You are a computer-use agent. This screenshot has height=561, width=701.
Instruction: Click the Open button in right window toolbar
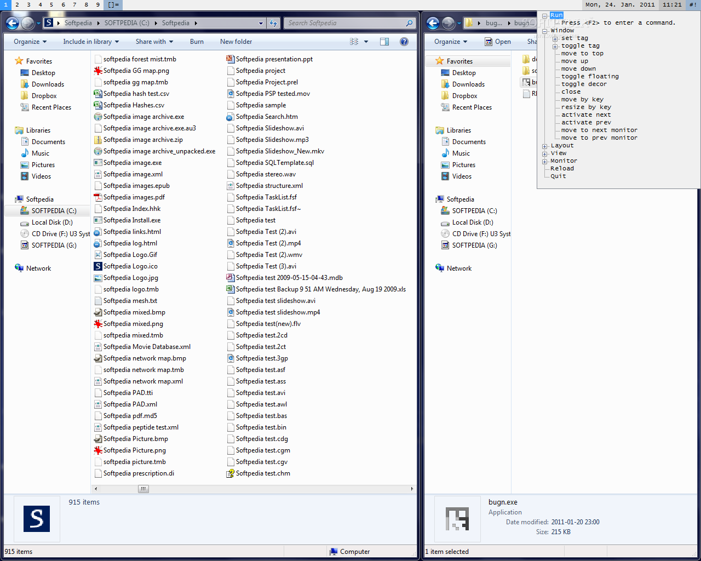click(x=498, y=42)
